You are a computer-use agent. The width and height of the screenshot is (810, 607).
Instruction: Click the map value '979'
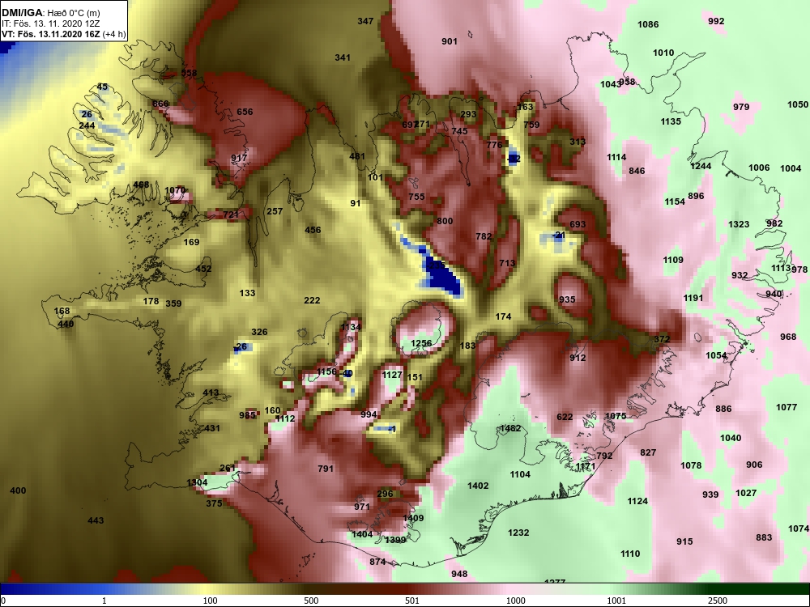741,107
